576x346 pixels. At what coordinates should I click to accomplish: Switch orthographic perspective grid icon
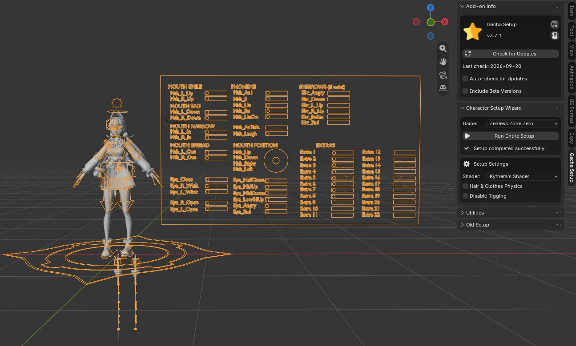[x=443, y=88]
